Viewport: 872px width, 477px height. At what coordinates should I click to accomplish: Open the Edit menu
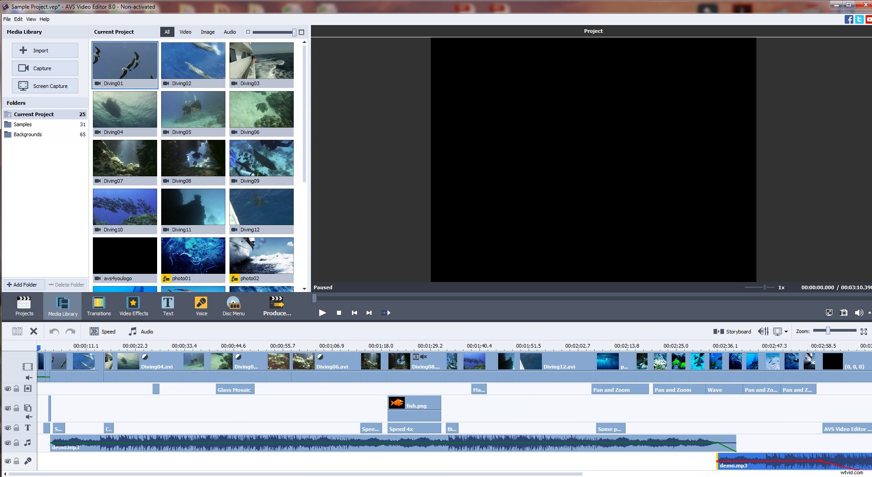coord(18,19)
